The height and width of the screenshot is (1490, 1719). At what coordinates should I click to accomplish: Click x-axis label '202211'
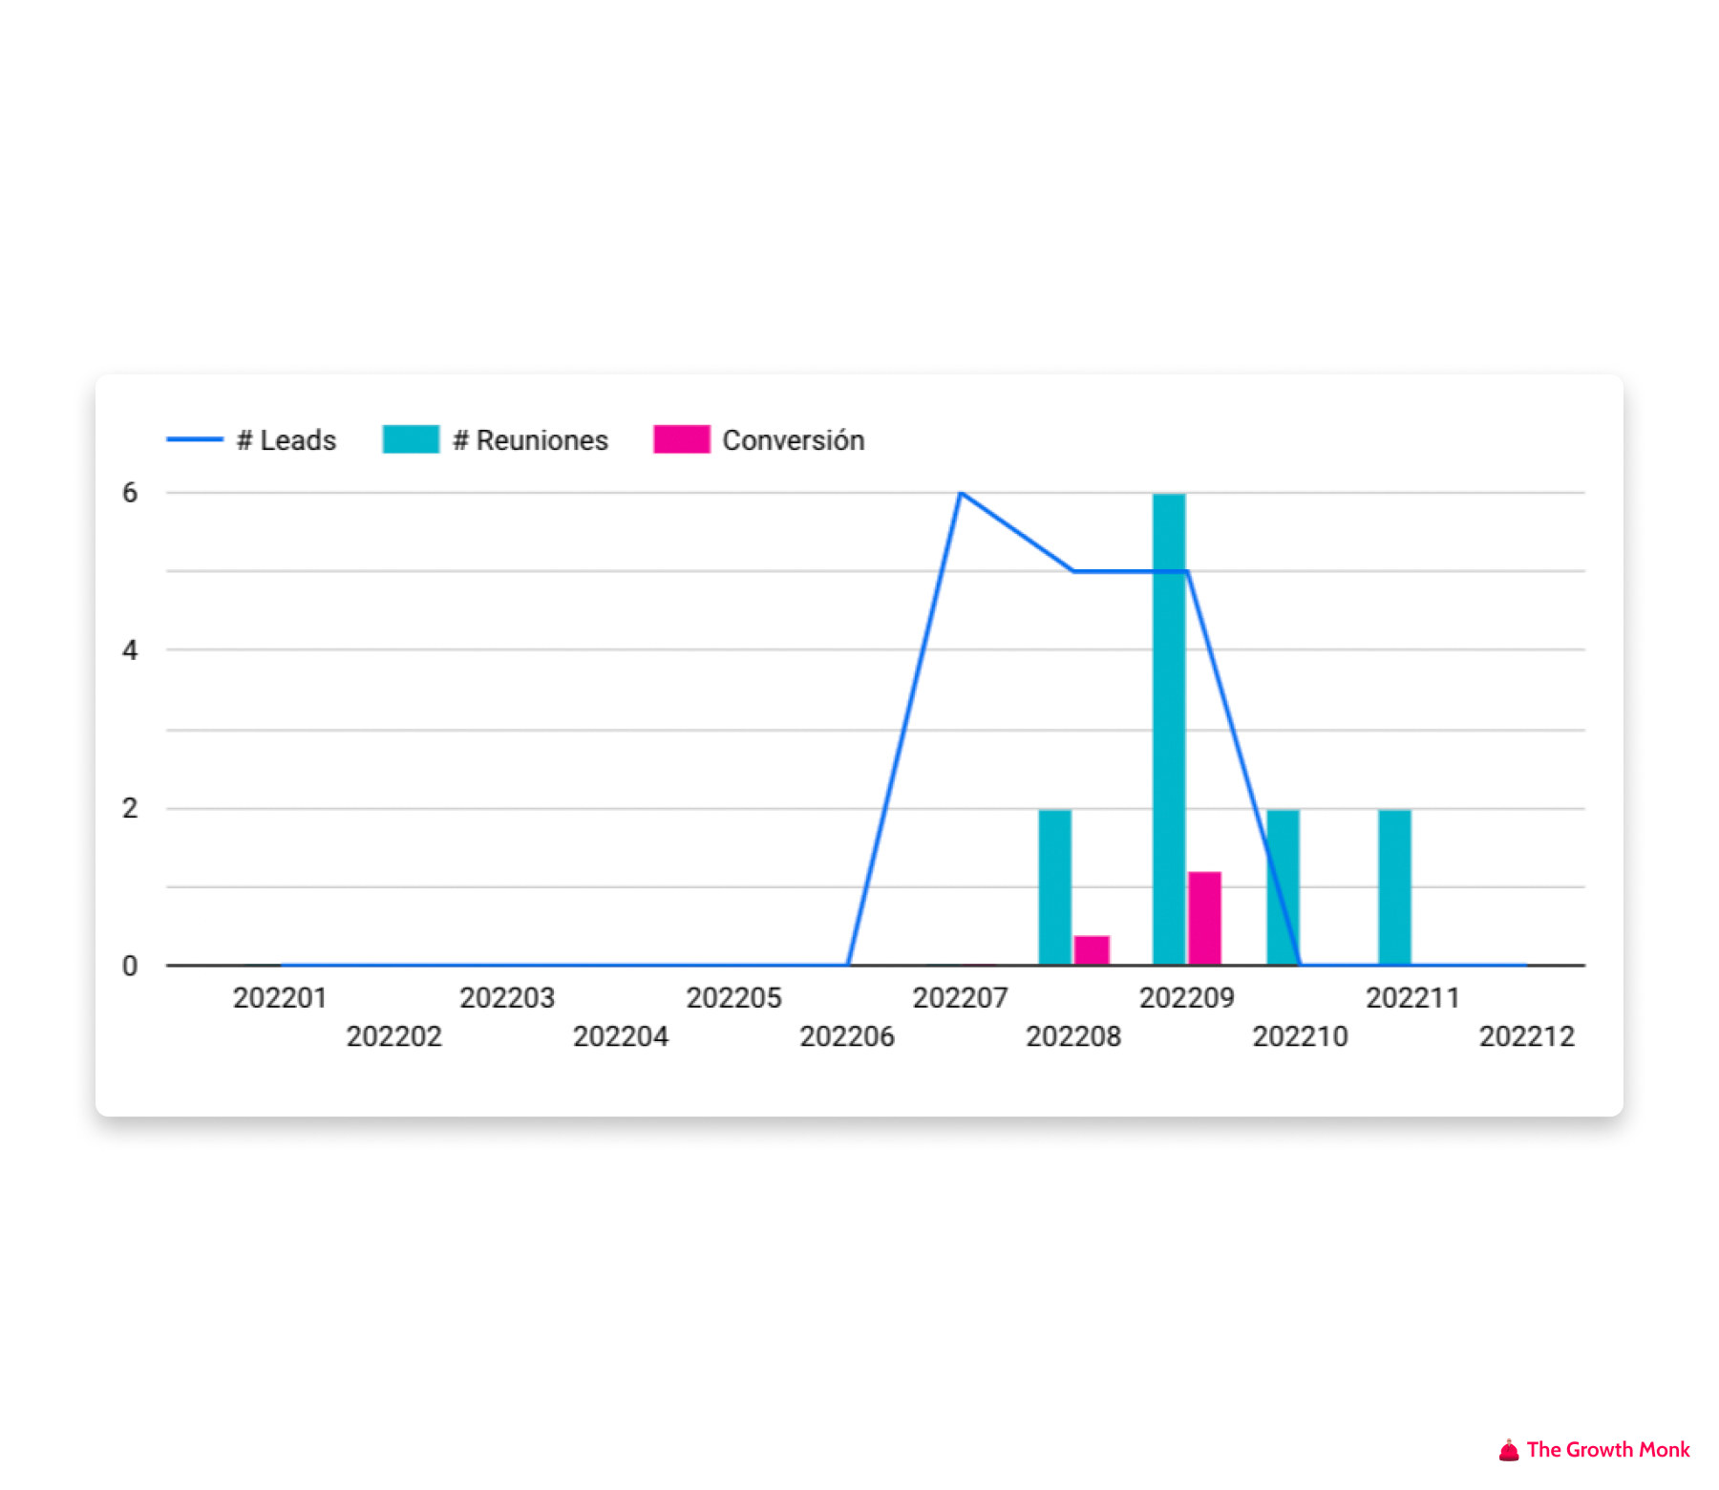(1413, 998)
